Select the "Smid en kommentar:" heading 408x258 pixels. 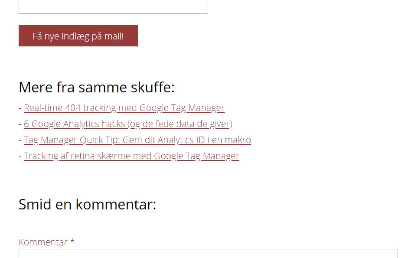click(x=87, y=204)
